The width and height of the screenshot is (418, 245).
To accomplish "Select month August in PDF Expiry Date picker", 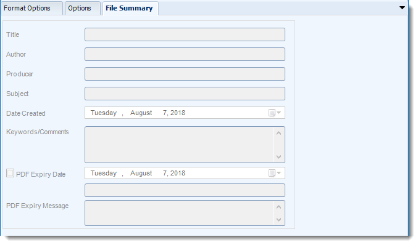I will pyautogui.click(x=141, y=173).
